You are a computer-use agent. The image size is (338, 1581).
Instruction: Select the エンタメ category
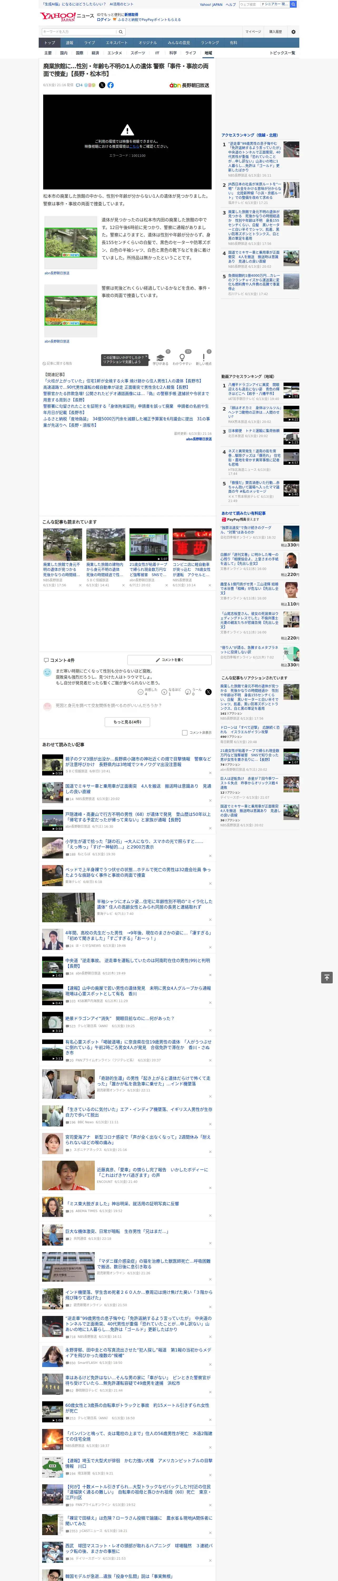115,53
